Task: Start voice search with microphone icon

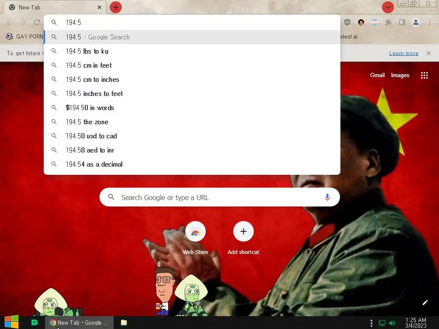Action: pyautogui.click(x=327, y=197)
